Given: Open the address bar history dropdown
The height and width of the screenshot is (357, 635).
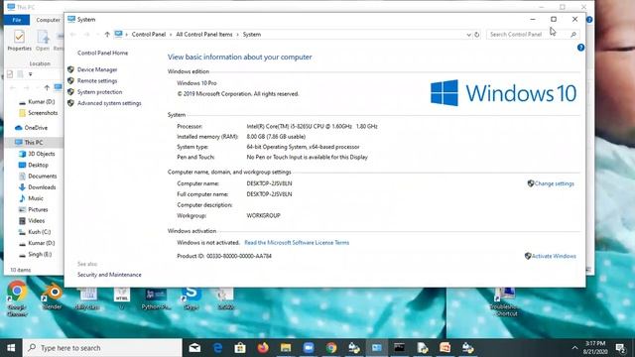Looking at the screenshot, I should 468,35.
